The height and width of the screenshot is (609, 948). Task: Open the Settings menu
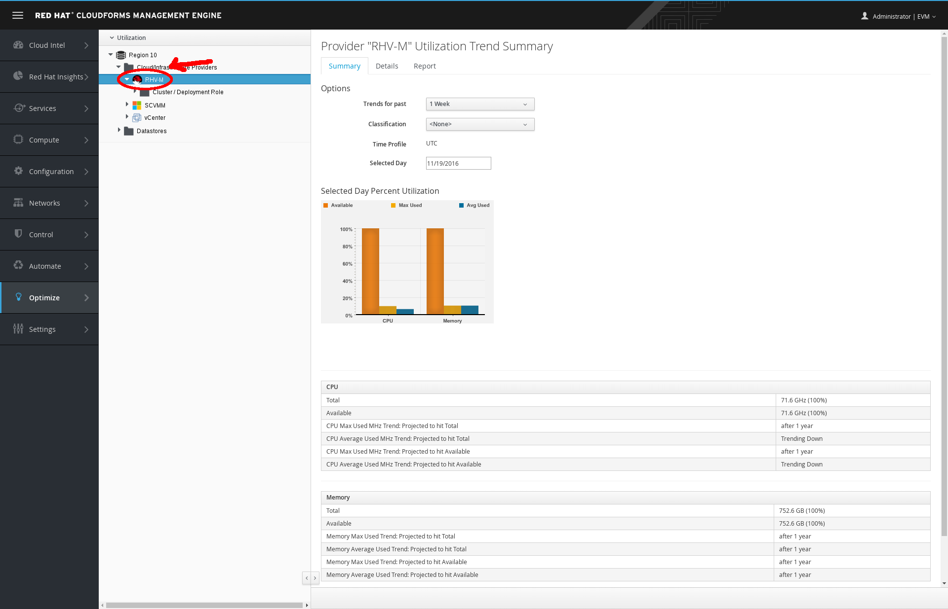coord(49,329)
